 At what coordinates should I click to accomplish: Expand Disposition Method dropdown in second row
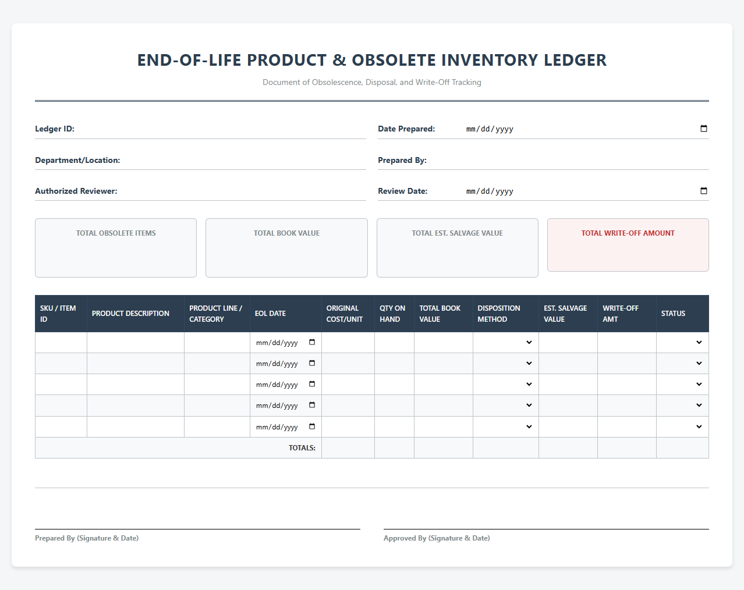(506, 363)
